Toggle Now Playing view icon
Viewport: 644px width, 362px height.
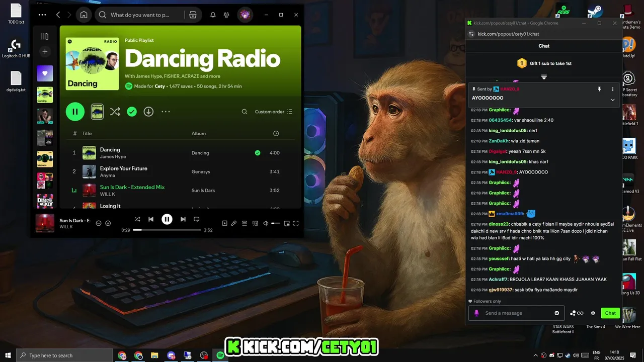point(225,223)
